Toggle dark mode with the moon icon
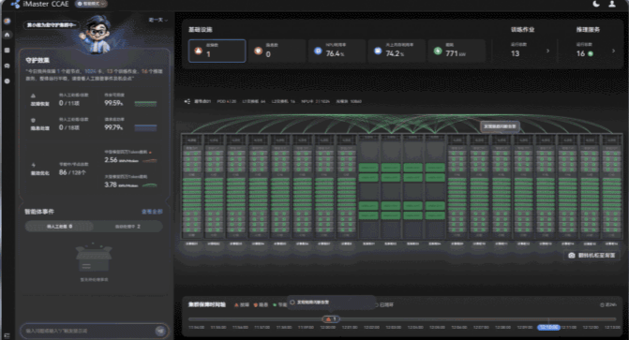 click(596, 4)
